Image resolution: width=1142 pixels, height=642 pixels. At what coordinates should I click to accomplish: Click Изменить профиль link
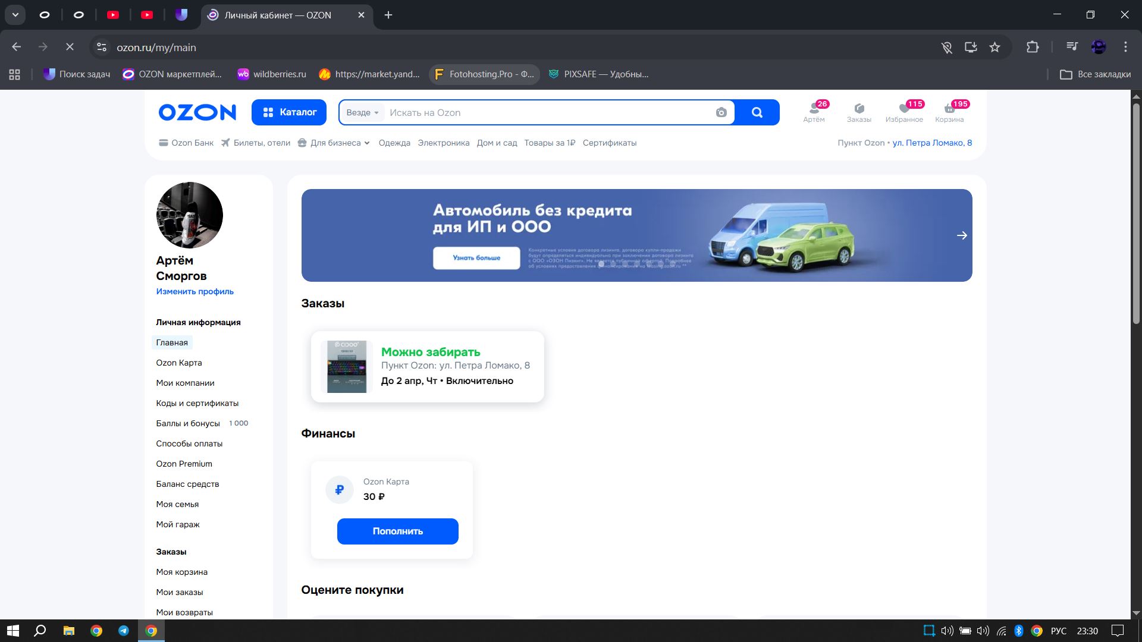[194, 291]
